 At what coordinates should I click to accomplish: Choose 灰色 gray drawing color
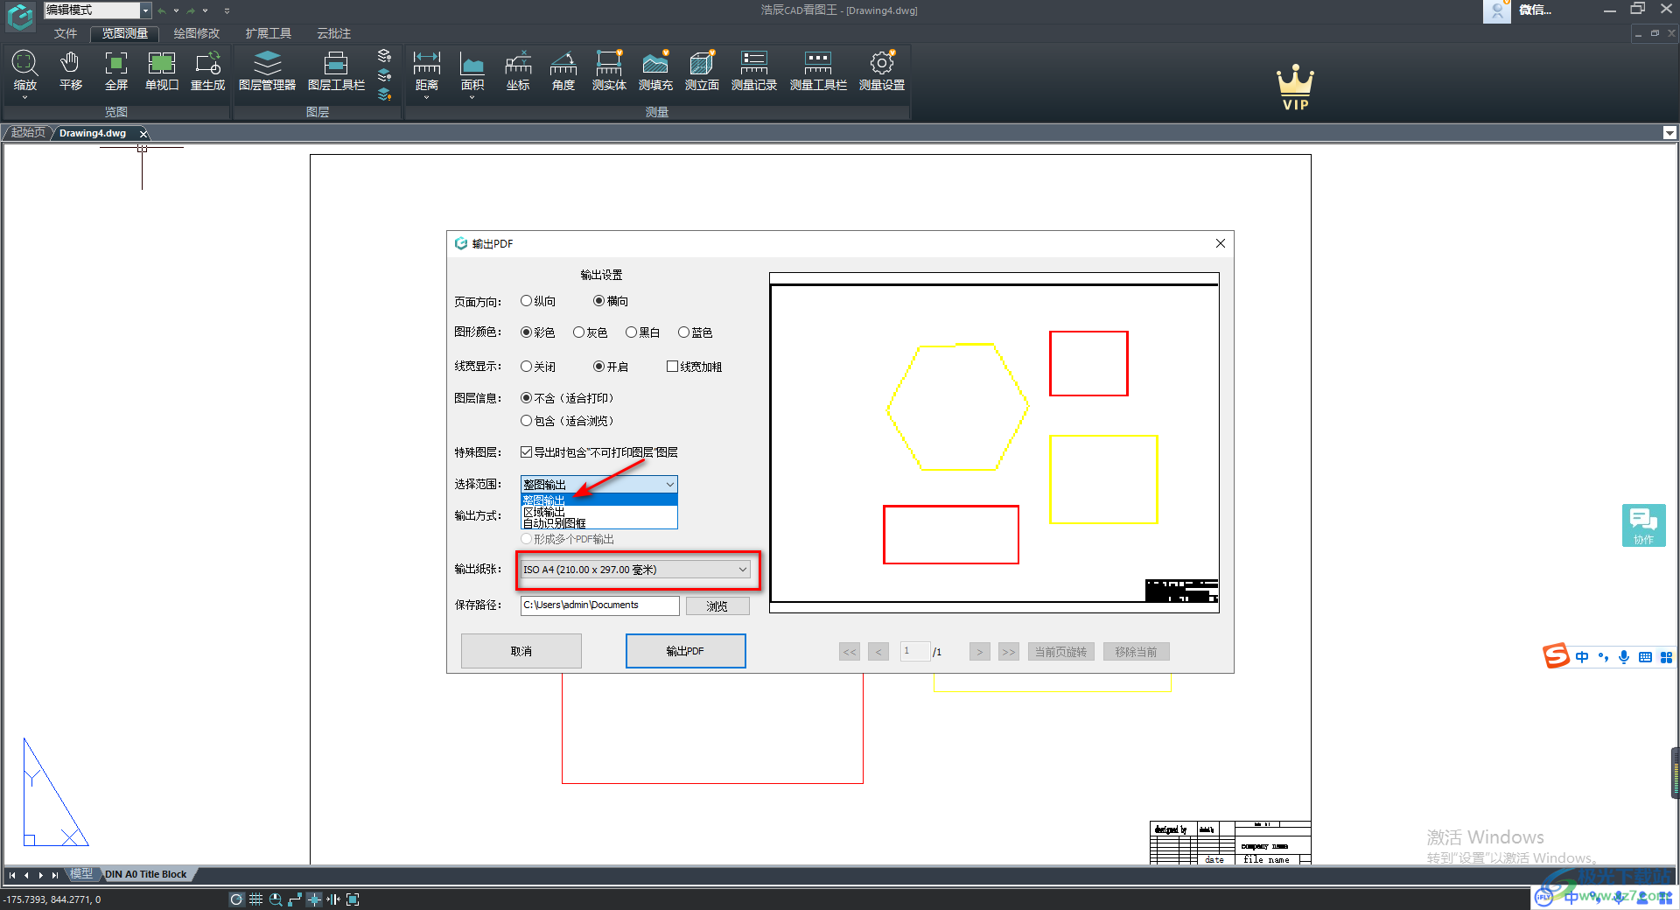coord(591,332)
